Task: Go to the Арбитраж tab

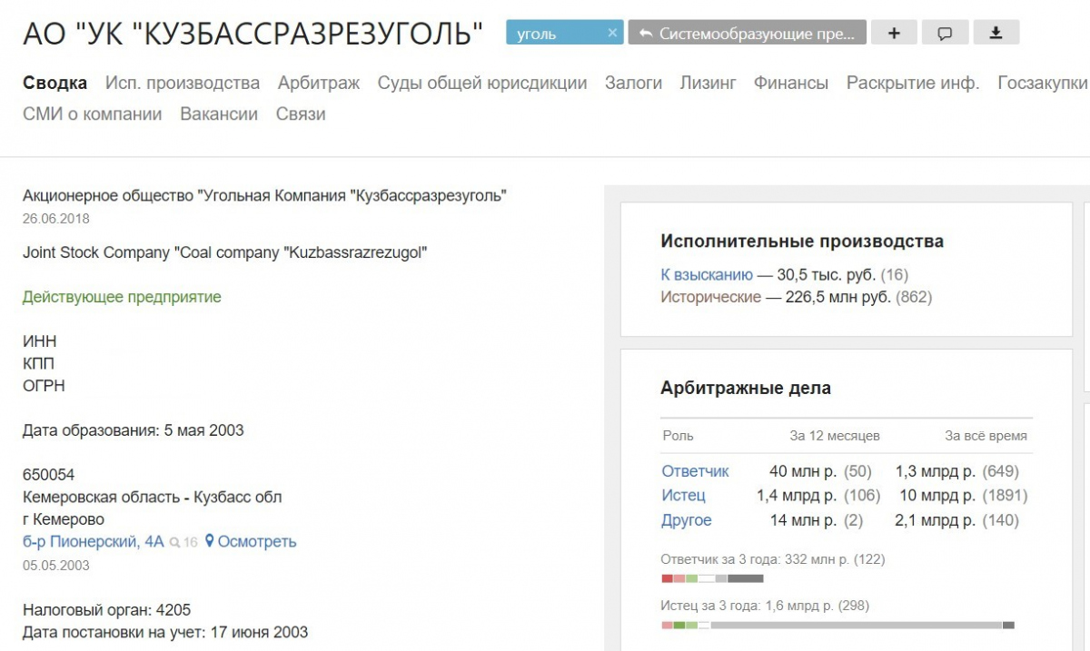Action: (x=319, y=83)
